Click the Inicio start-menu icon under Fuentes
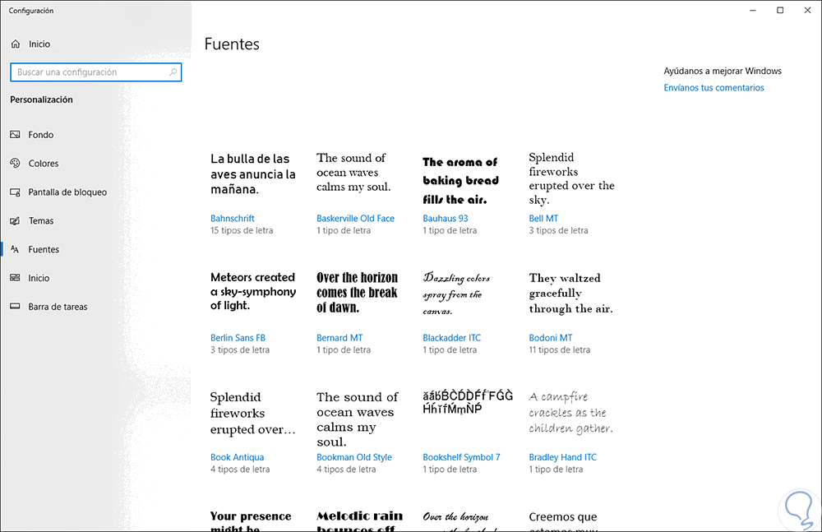The width and height of the screenshot is (822, 532). [x=15, y=279]
